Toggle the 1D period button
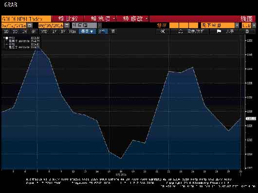 tap(6, 32)
